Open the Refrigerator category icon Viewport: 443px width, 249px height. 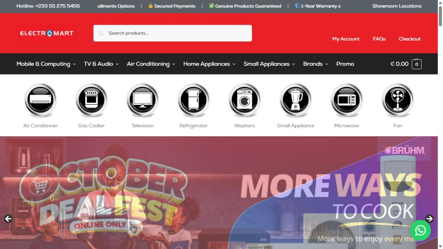[194, 100]
